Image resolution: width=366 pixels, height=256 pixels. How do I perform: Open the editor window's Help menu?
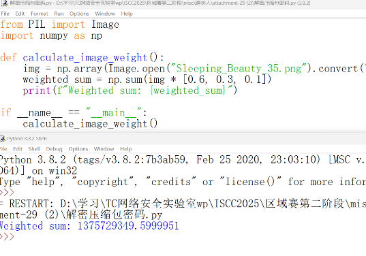pos(127,14)
